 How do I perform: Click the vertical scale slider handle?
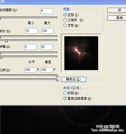click(57, 80)
